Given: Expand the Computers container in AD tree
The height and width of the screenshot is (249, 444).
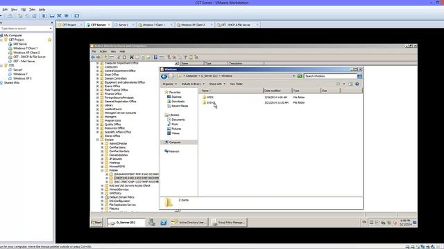Looking at the screenshot, I should pos(97,67).
